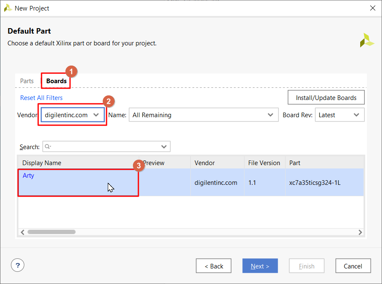Image resolution: width=382 pixels, height=284 pixels.
Task: Click the horizontal scrollbar right arrow
Action: [360, 232]
